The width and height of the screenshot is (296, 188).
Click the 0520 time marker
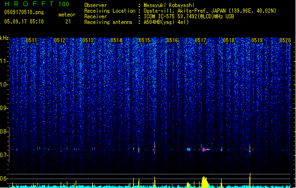click(285, 40)
